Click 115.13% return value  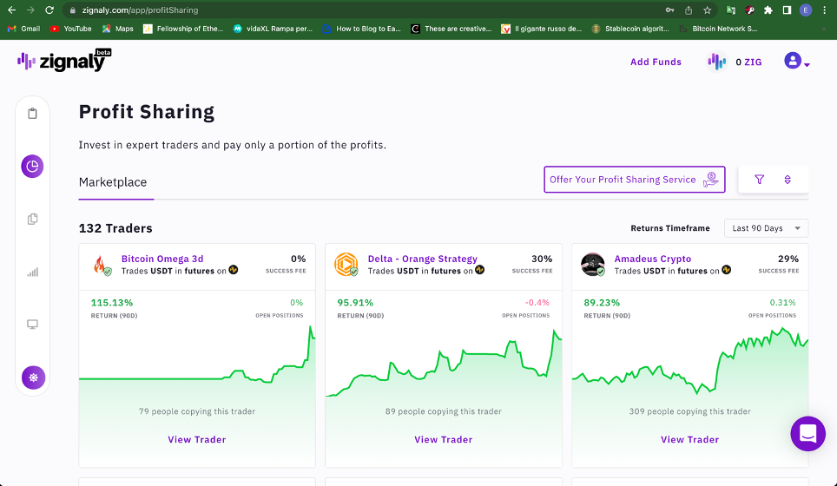(x=111, y=303)
